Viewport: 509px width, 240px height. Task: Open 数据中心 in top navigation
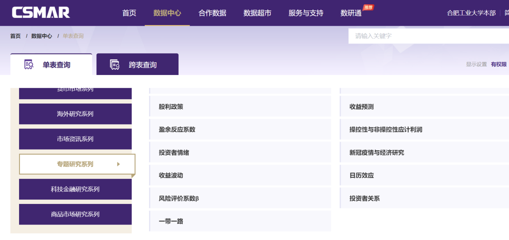click(x=167, y=13)
